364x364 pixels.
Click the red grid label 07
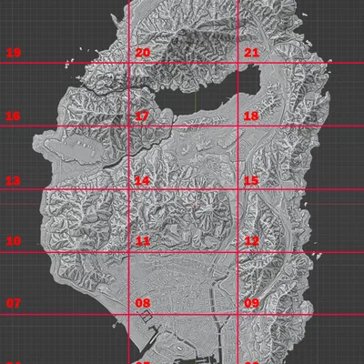point(14,303)
